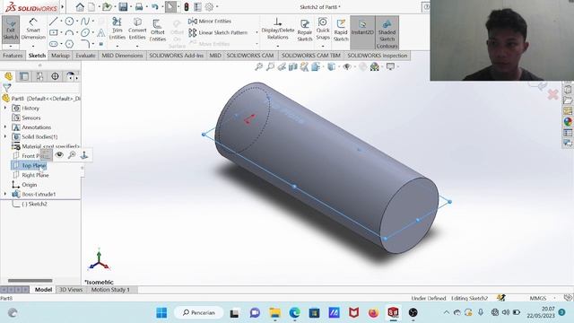Click the Convert Entities tool

[137, 29]
